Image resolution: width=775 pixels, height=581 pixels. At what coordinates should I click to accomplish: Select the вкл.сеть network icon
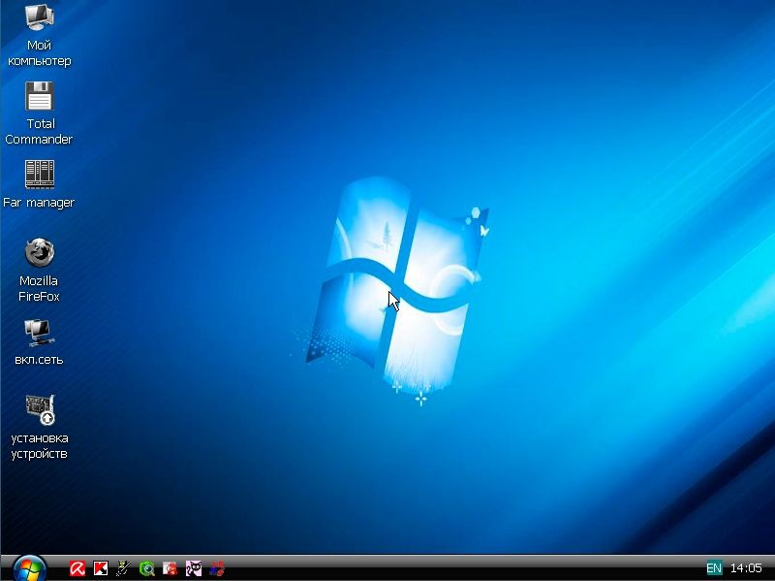pos(39,332)
